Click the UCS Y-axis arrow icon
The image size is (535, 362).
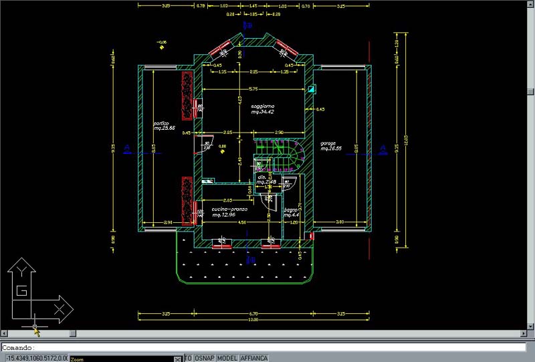click(x=22, y=270)
